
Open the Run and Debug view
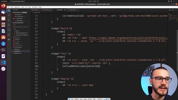(x=9, y=25)
